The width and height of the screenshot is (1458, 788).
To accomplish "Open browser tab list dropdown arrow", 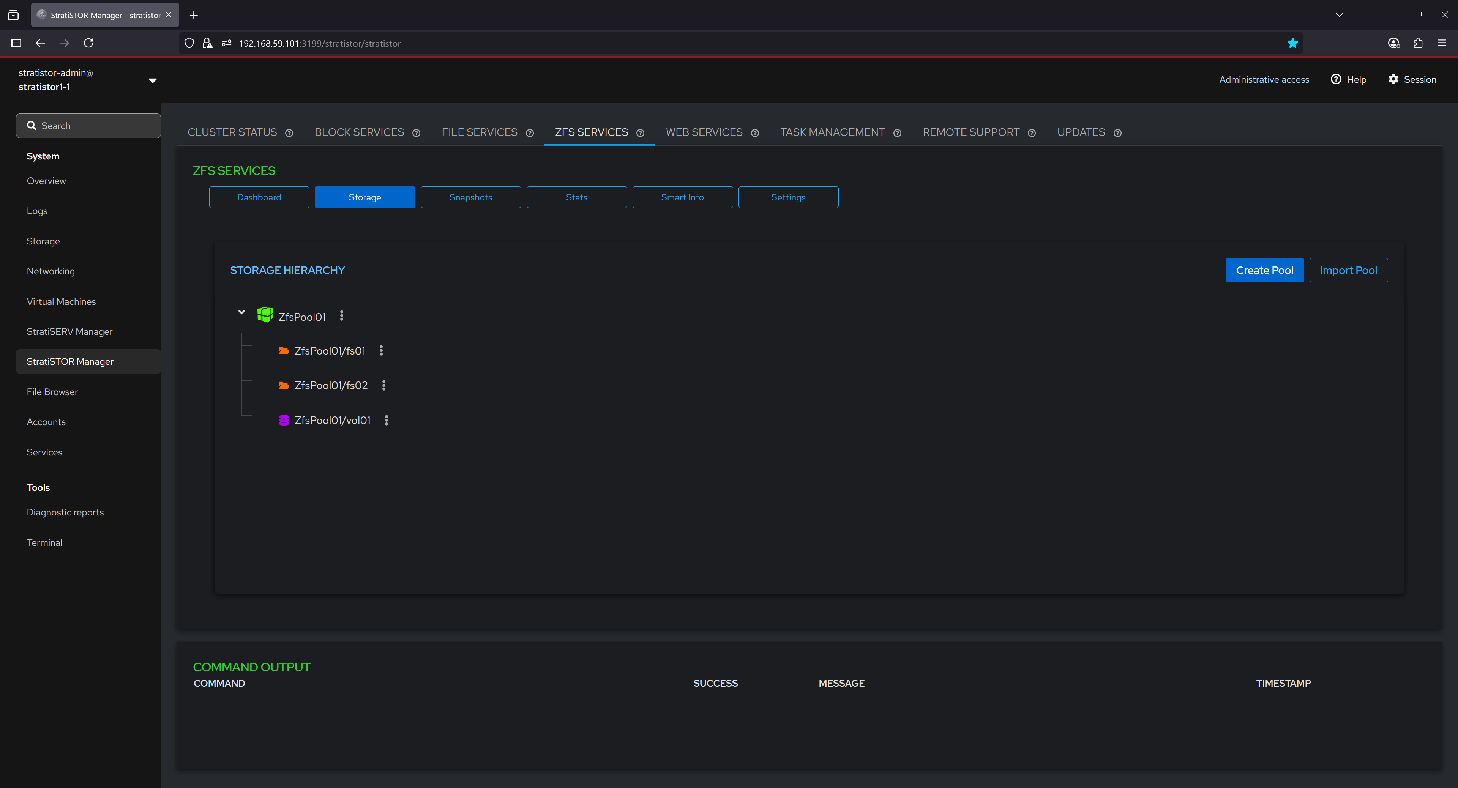I will coord(1339,15).
